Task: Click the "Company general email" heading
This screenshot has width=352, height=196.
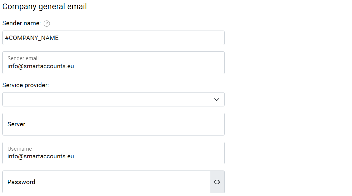Action: 45,7
